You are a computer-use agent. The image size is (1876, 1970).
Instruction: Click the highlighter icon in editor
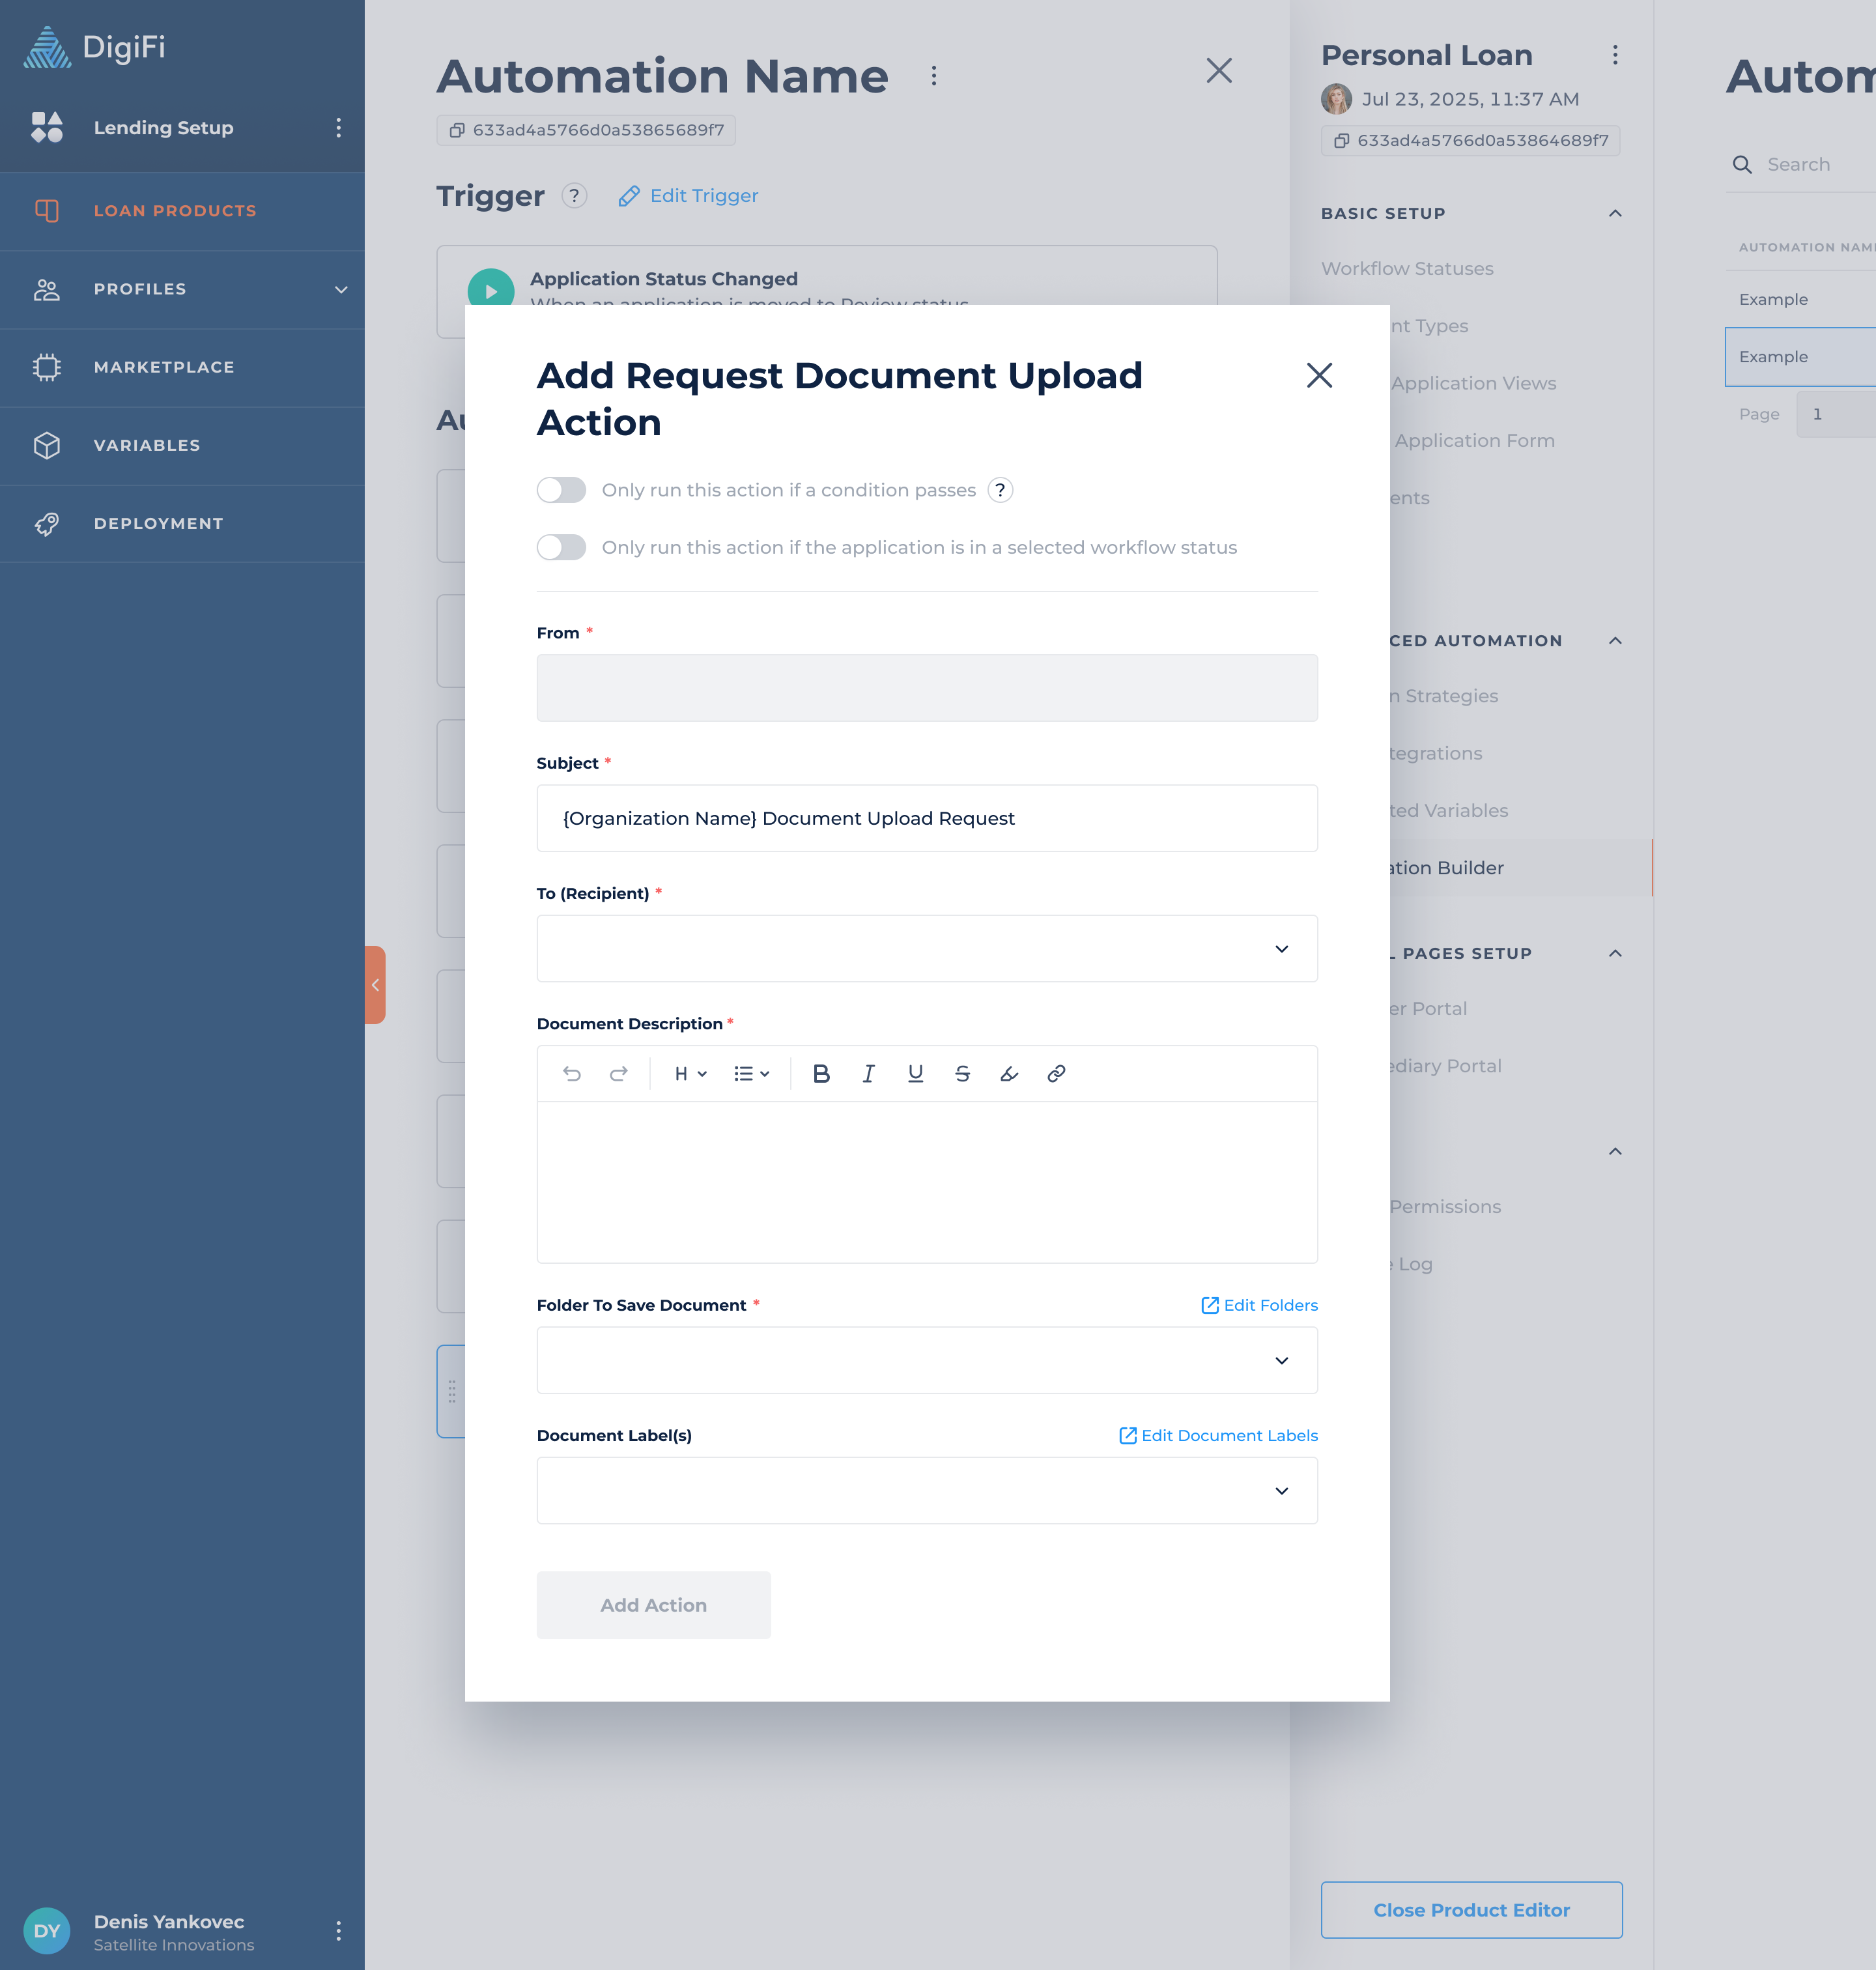(x=1009, y=1073)
